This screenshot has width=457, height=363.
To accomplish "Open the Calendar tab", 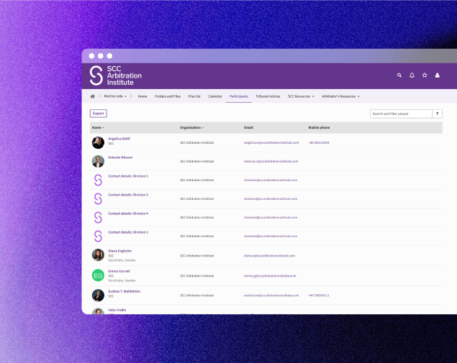I will click(x=215, y=96).
